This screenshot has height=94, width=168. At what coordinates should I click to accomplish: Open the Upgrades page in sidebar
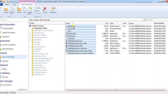pyautogui.click(x=6, y=37)
